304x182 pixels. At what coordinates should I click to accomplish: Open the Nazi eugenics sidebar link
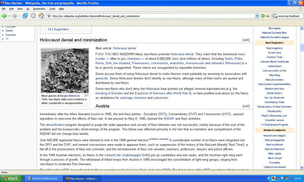click(x=274, y=48)
